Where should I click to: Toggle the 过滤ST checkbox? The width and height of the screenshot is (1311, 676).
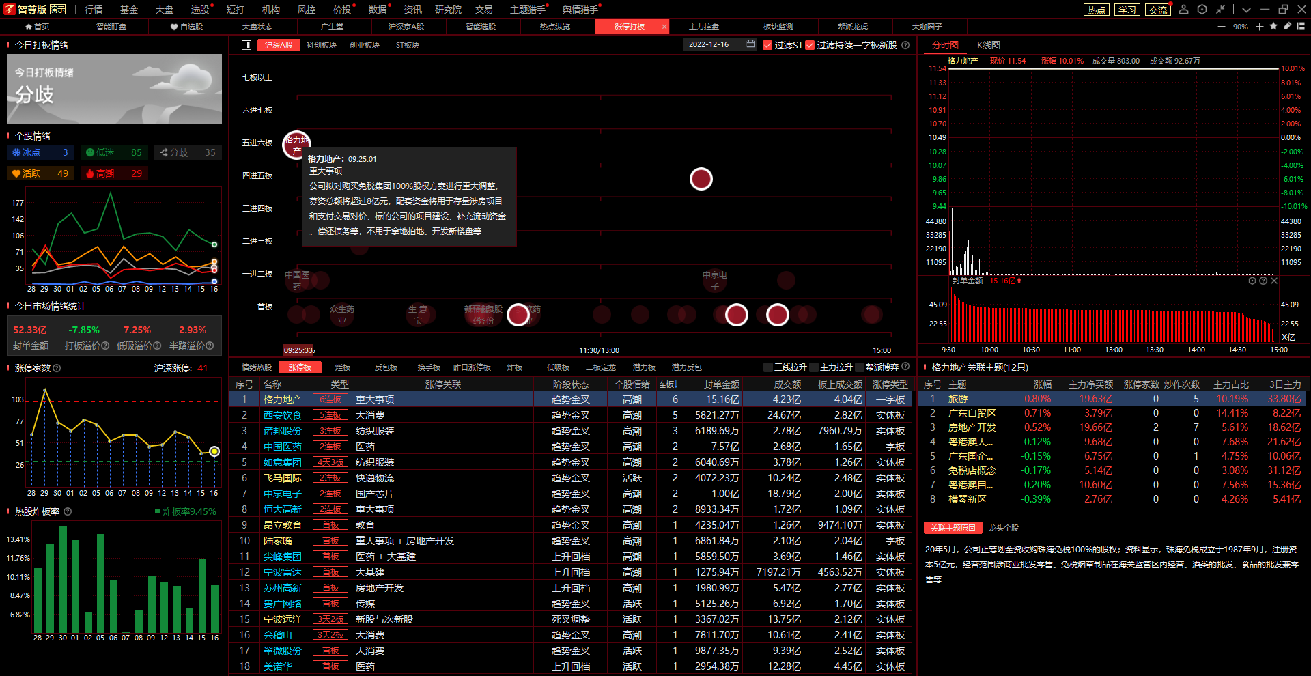coord(767,45)
